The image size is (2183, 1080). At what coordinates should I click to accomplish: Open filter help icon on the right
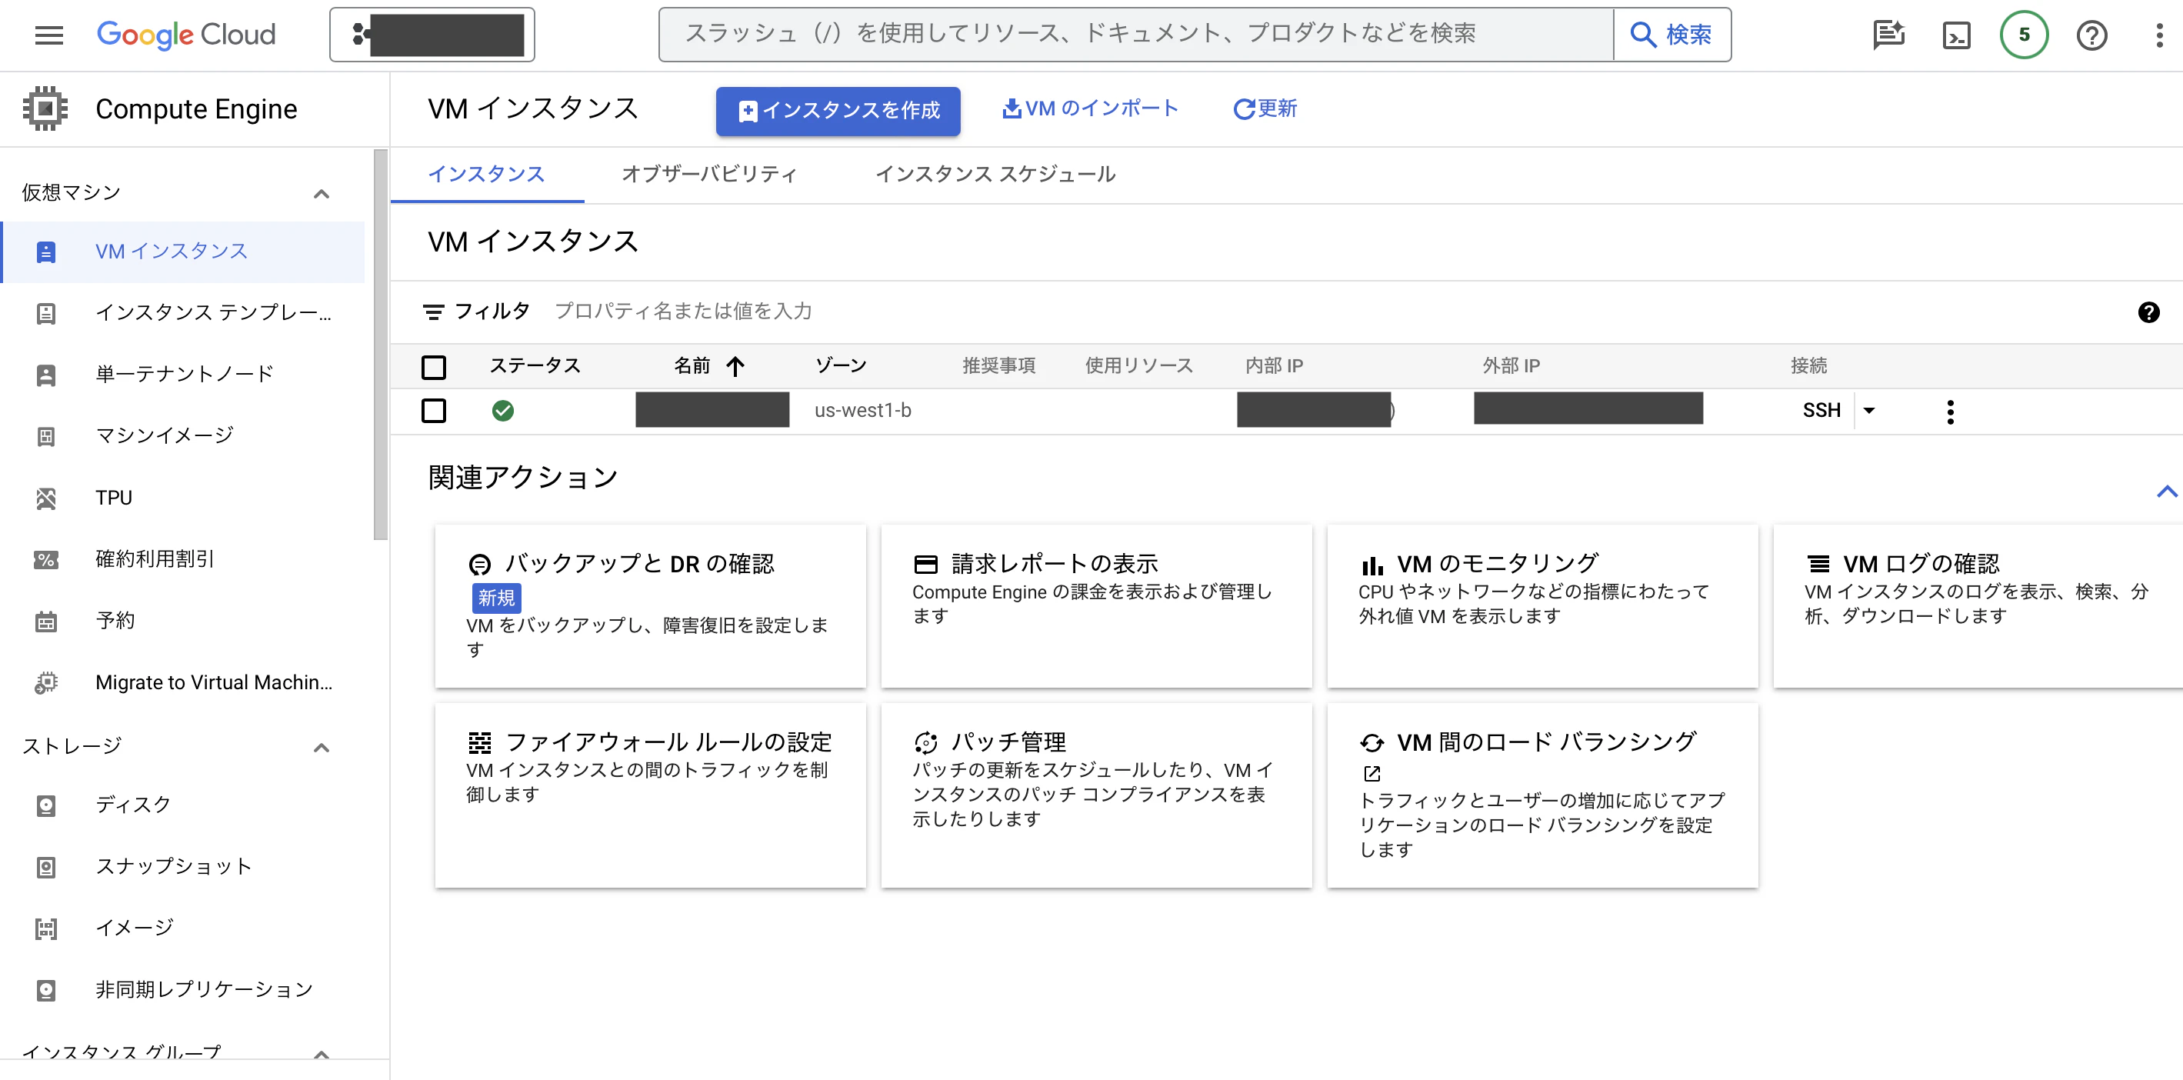click(2148, 312)
